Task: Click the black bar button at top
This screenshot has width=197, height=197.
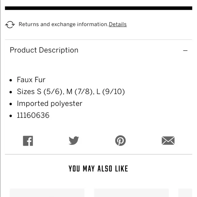Action: click(98, 8)
